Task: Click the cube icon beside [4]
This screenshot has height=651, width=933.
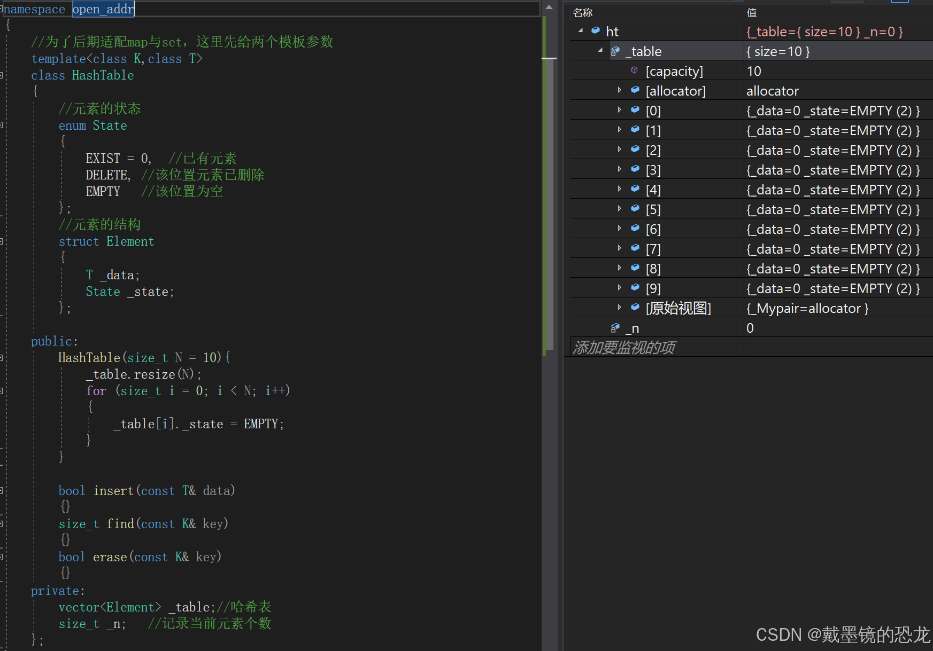Action: (x=635, y=189)
